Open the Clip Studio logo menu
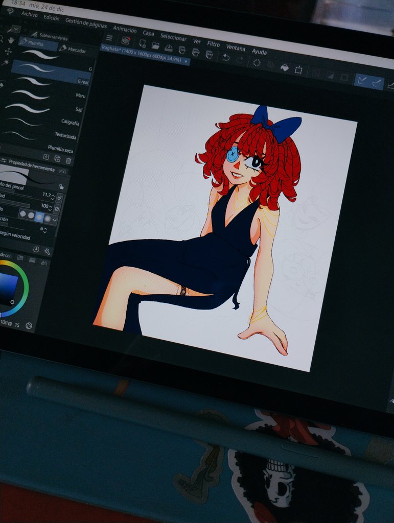The height and width of the screenshot is (523, 394). click(x=10, y=11)
